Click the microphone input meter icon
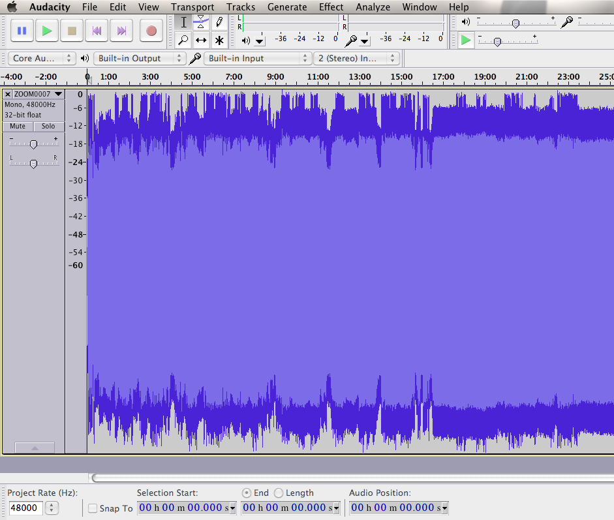This screenshot has height=520, width=614. (x=350, y=40)
